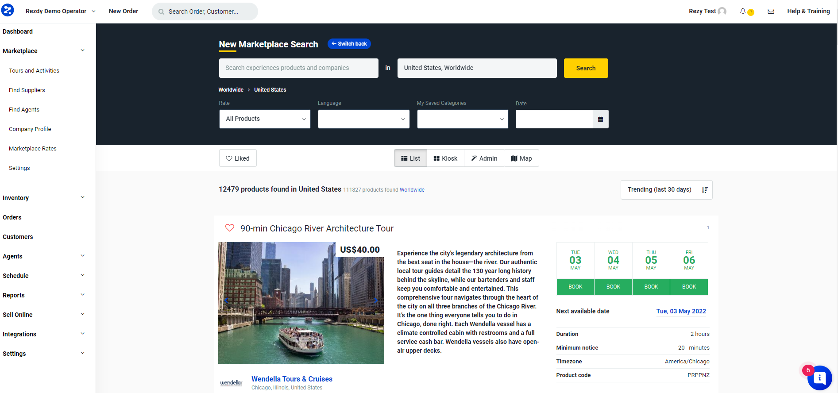Open the Rate All Products dropdown
Viewport: 838px width, 393px height.
pos(265,119)
